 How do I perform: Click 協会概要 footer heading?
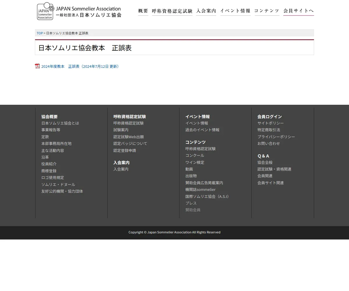coord(49,116)
